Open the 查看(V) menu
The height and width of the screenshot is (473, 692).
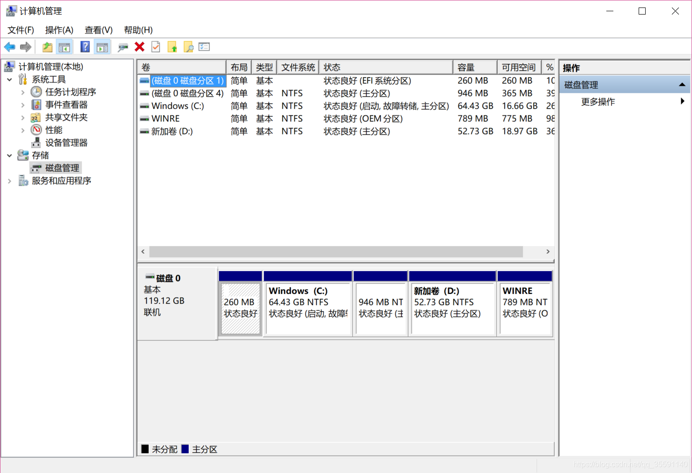98,30
